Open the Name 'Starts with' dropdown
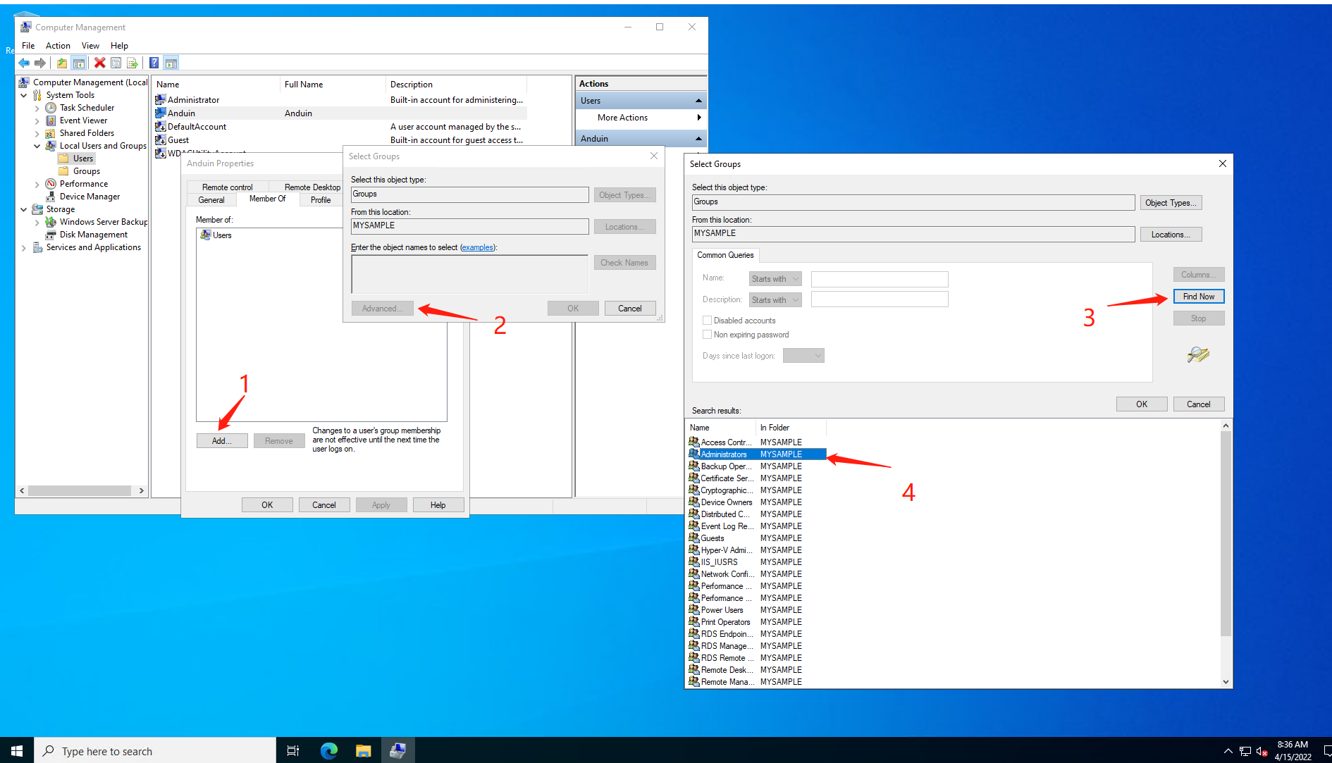 (775, 279)
